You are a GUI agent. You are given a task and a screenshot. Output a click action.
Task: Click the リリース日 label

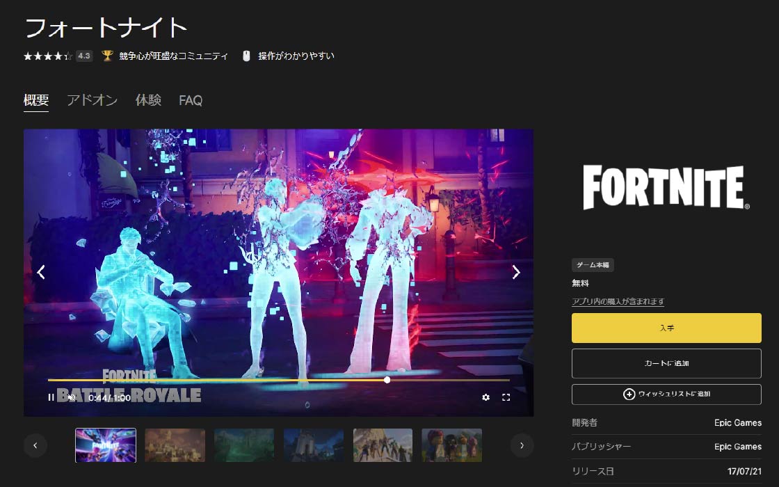pyautogui.click(x=593, y=471)
